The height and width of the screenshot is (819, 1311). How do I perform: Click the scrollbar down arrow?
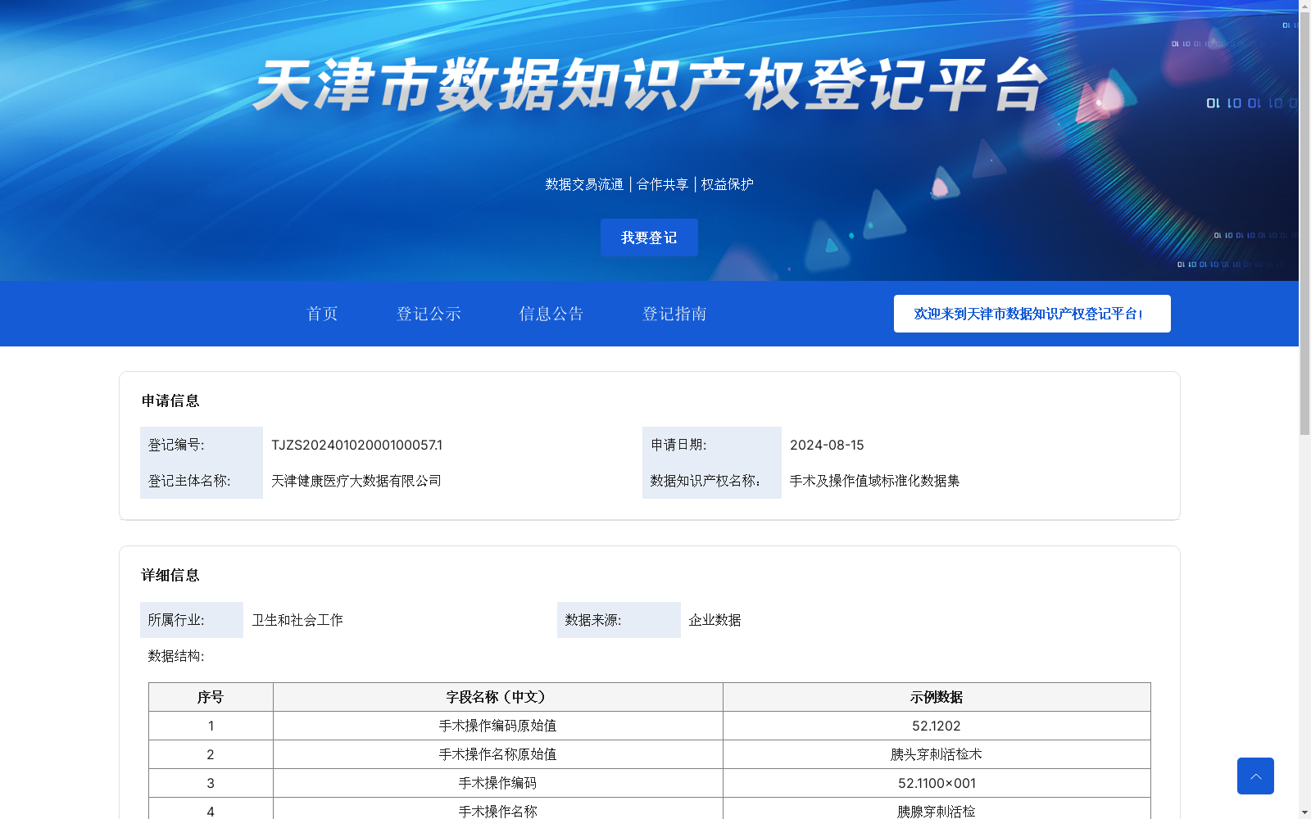1304,812
